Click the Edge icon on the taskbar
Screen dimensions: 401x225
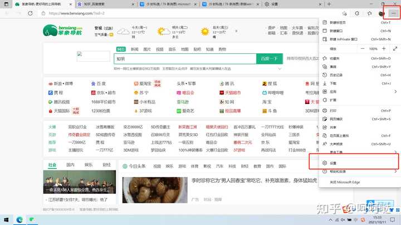19,219
